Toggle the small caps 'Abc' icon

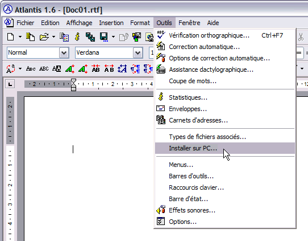(31, 69)
